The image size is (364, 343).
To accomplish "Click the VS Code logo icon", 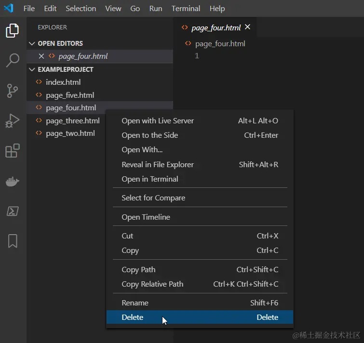I will [x=9, y=8].
